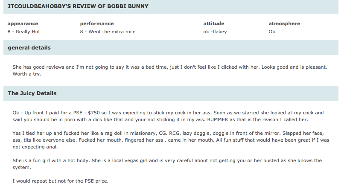Click the 'She has good reviews' paragraph

169,70
